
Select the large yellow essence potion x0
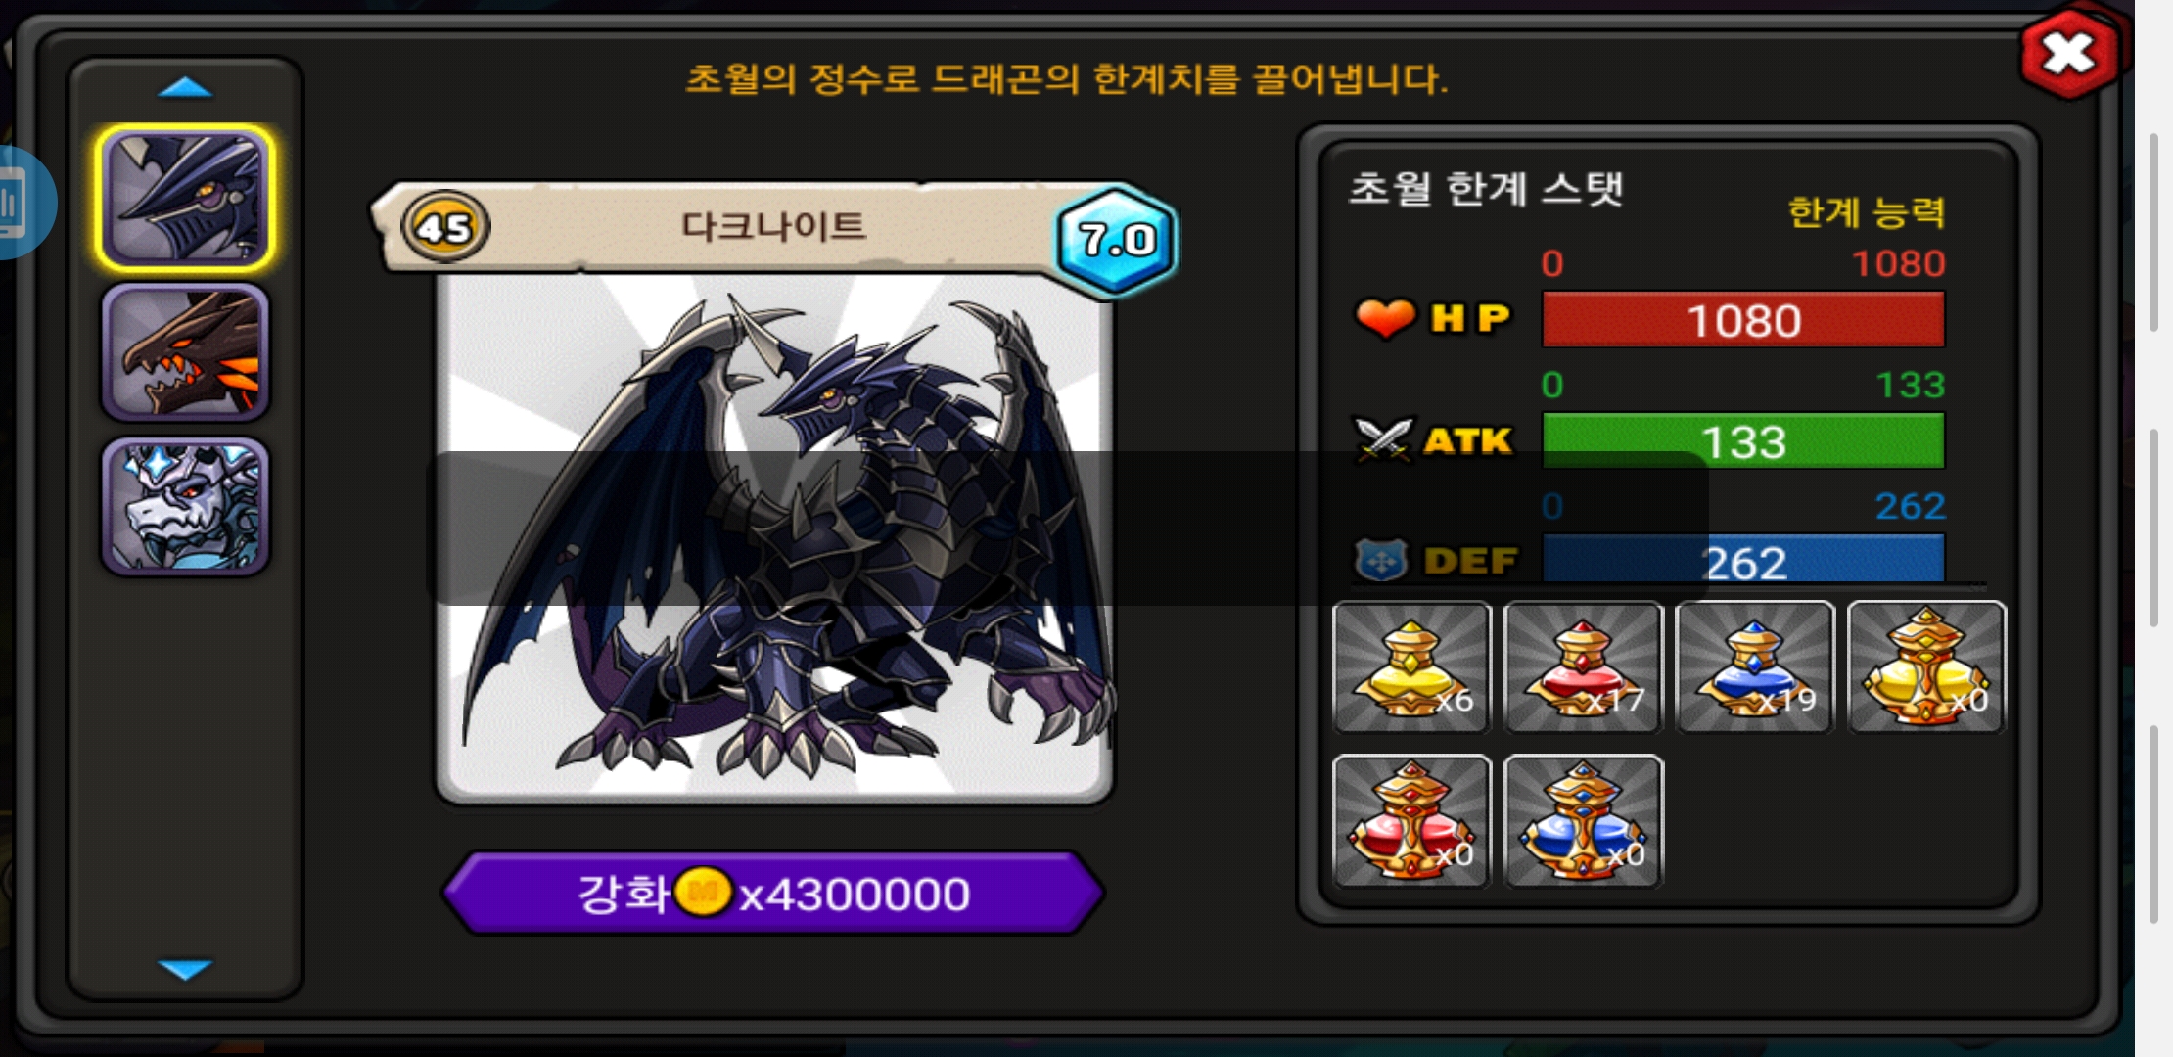point(1926,667)
